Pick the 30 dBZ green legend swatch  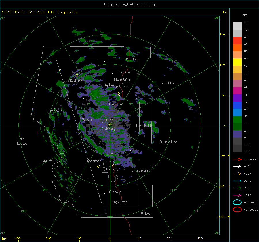[237, 119]
